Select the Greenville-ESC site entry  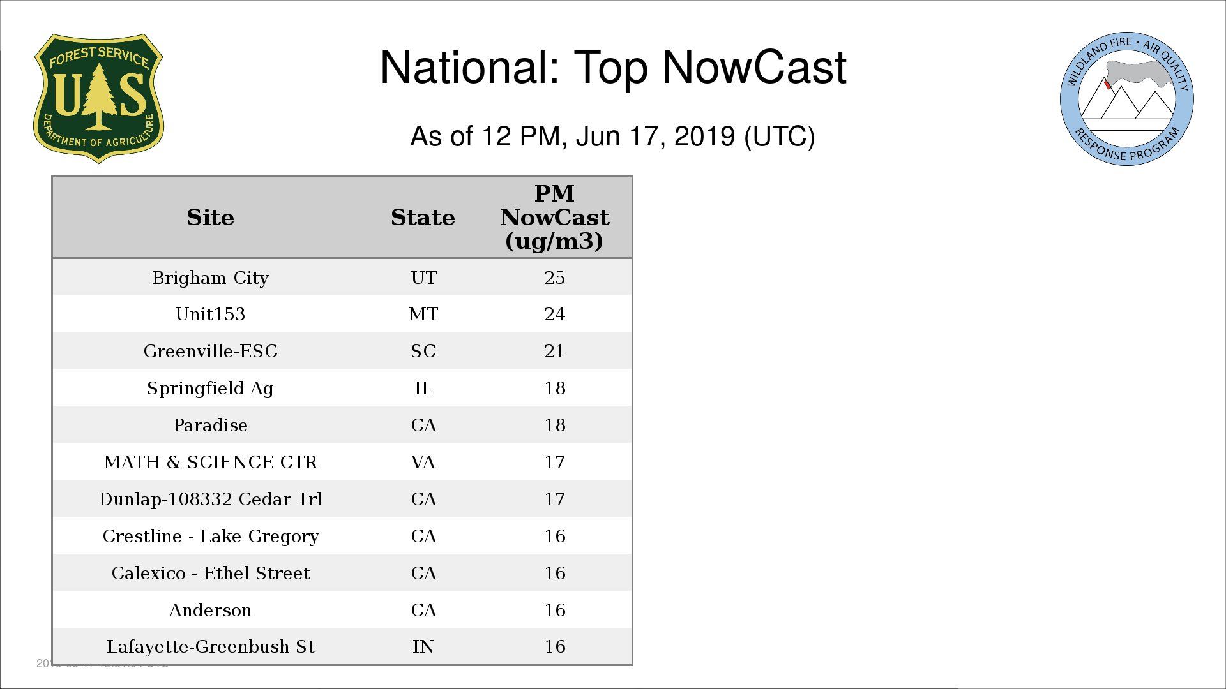point(210,352)
